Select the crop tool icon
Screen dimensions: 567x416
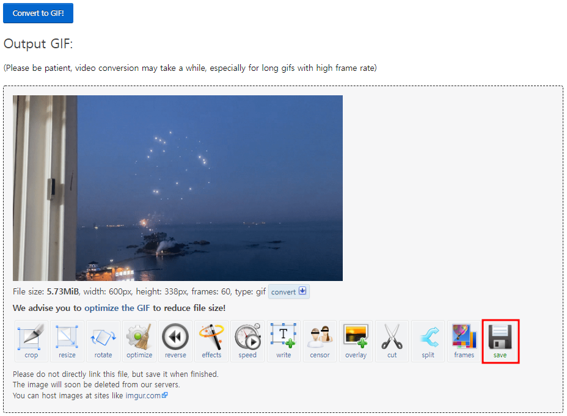coord(31,341)
